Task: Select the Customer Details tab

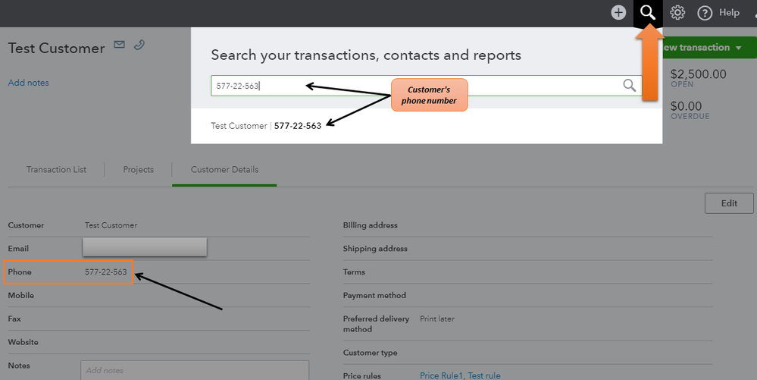Action: (x=224, y=170)
